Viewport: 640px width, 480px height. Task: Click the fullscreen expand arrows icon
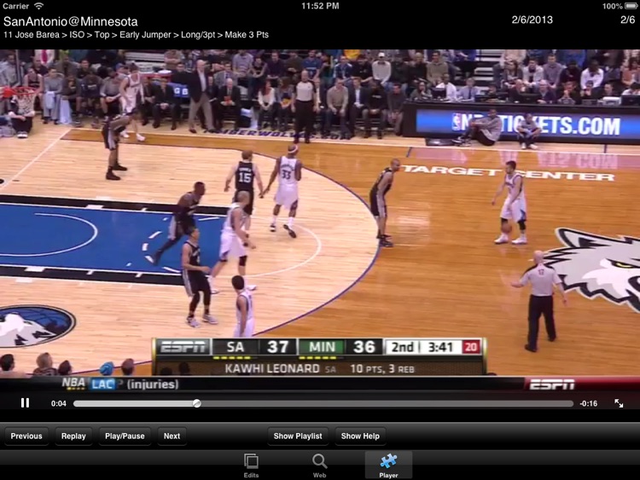point(619,403)
